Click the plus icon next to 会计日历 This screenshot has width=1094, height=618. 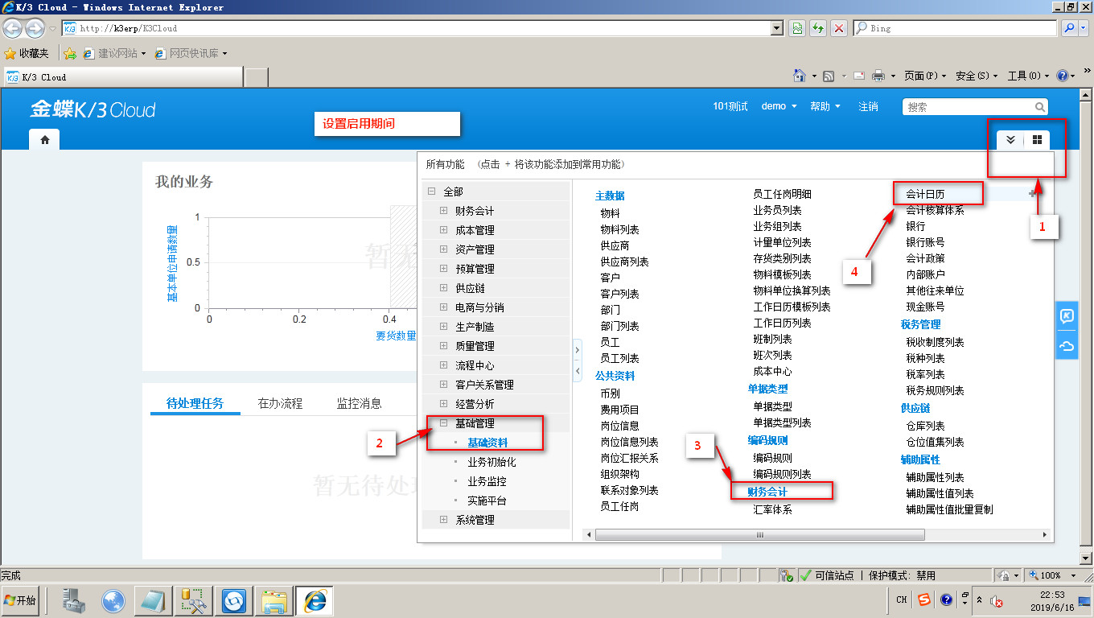click(1033, 194)
